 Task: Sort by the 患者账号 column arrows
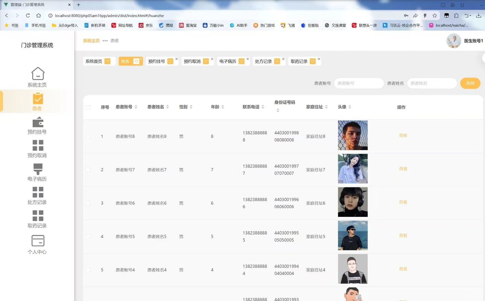pos(136,107)
